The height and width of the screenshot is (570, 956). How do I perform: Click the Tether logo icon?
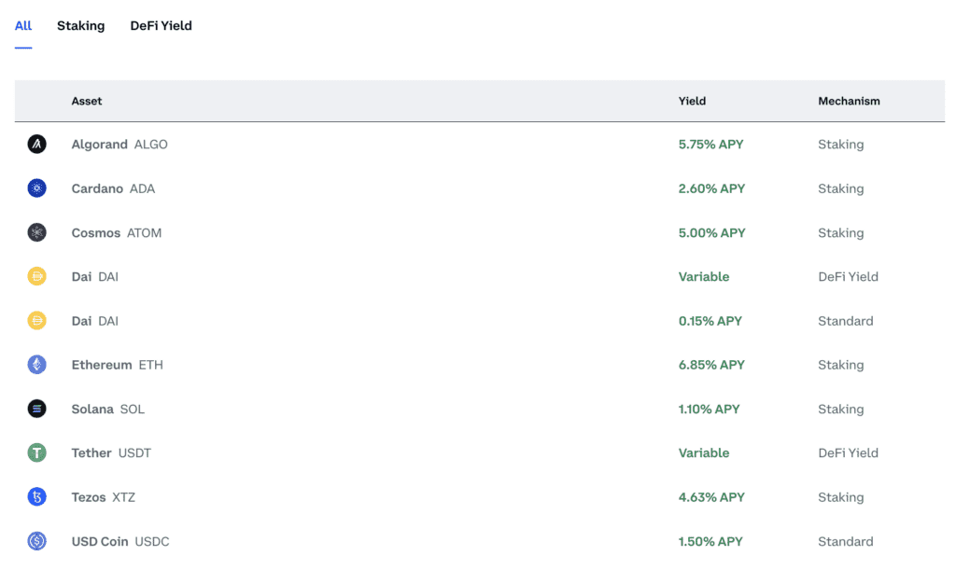[x=36, y=453]
